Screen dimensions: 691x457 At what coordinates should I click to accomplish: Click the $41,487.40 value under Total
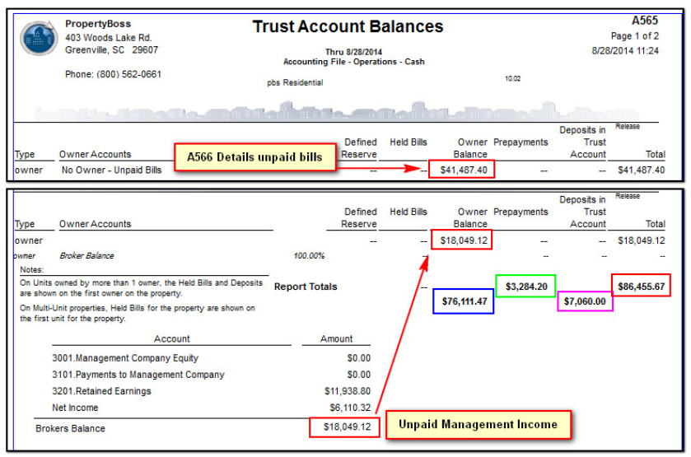pos(642,170)
